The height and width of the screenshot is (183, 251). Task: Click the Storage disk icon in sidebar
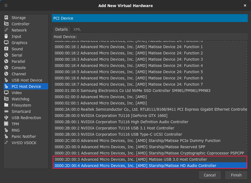[x=6, y=17]
